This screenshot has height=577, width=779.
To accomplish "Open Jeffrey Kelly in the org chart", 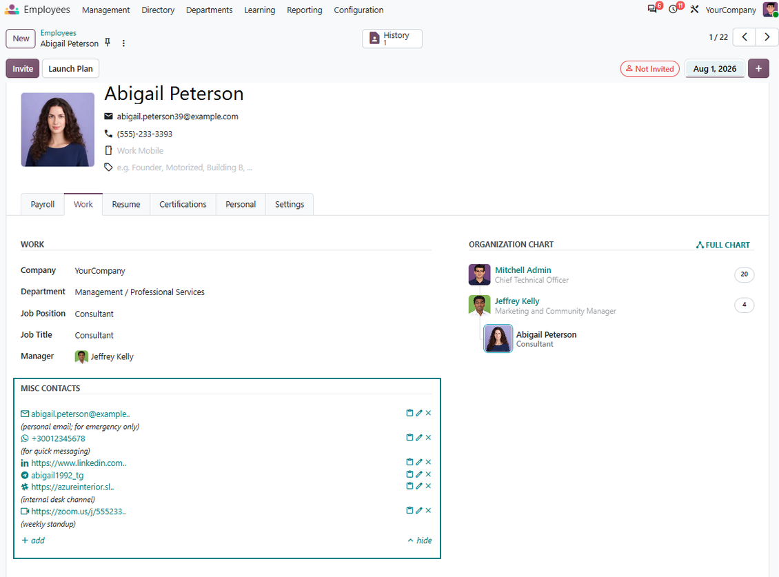I will tap(516, 301).
